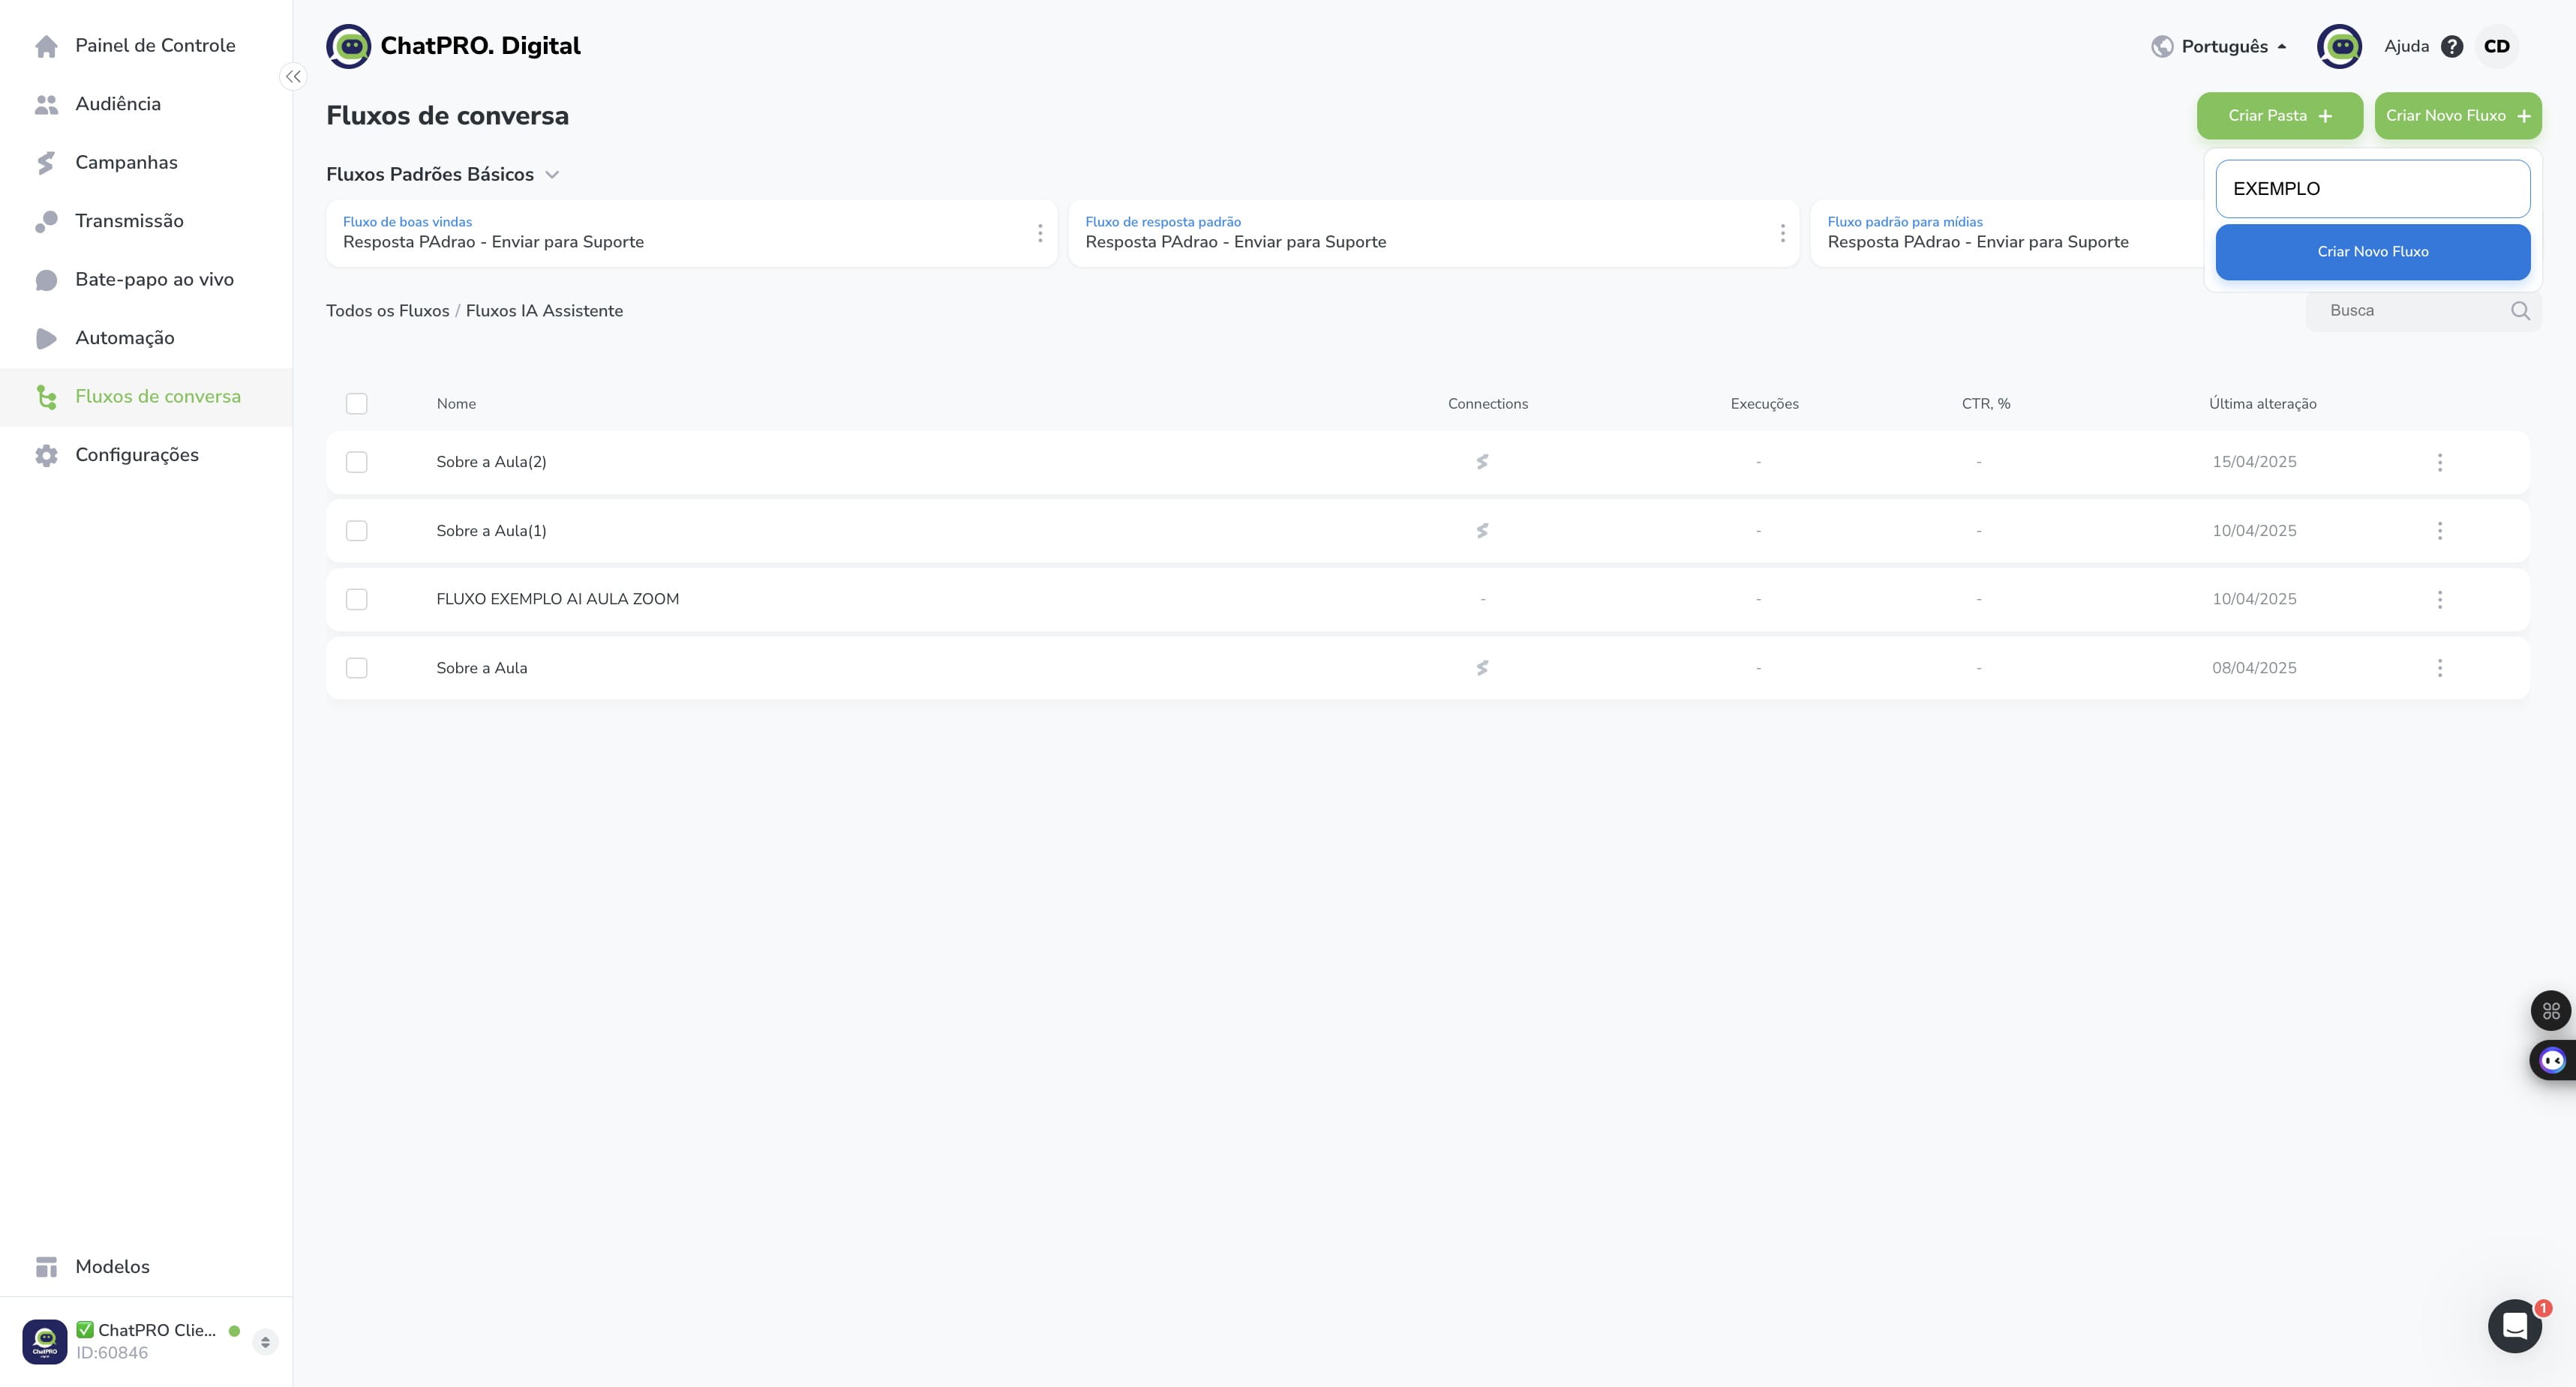Viewport: 2576px width, 1387px height.
Task: Click the Campanhas sidebar icon
Action: [x=46, y=163]
